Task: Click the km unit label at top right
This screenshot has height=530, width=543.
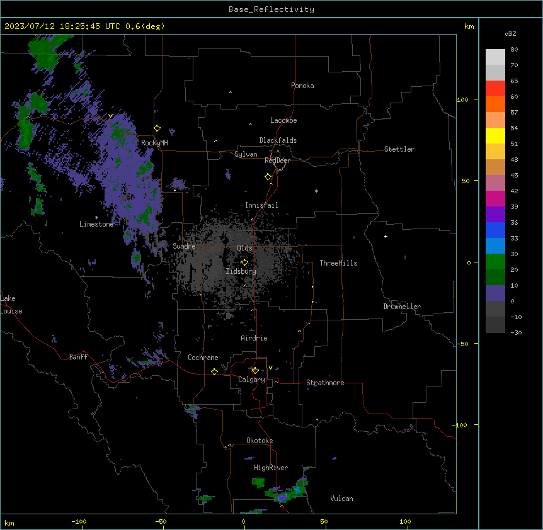Action: pos(469,26)
